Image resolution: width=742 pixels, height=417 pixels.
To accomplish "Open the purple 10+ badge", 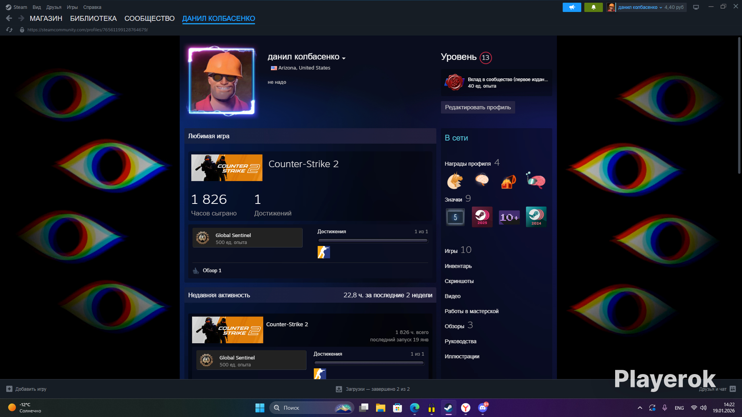I will pyautogui.click(x=509, y=217).
